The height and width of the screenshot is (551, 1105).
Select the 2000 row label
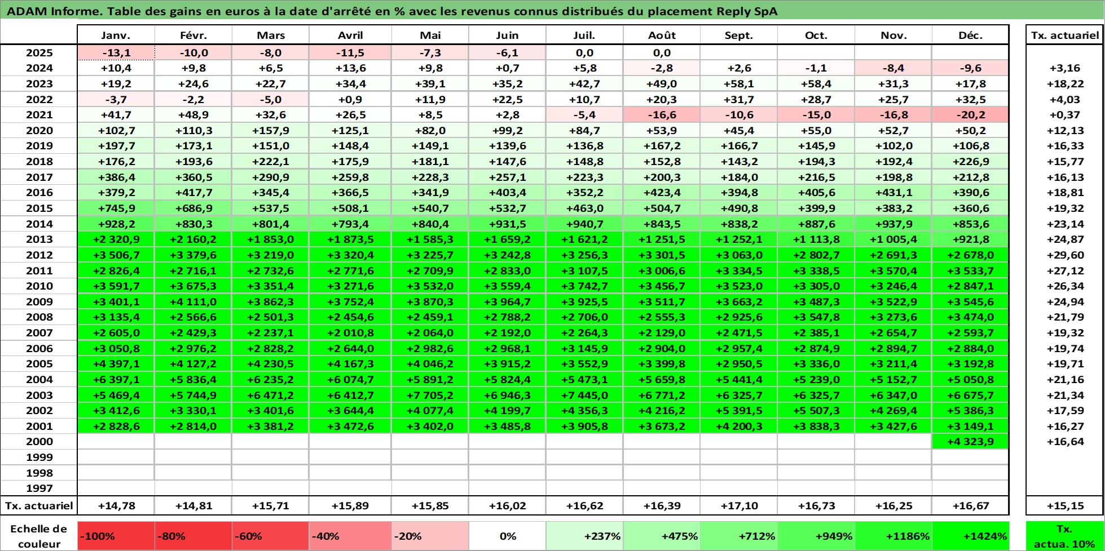[x=39, y=442]
